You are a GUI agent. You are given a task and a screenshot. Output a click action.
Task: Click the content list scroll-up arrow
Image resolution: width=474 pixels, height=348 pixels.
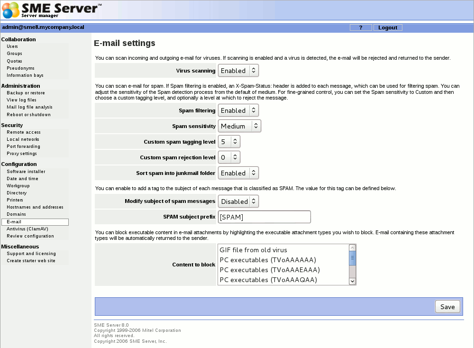click(352, 247)
